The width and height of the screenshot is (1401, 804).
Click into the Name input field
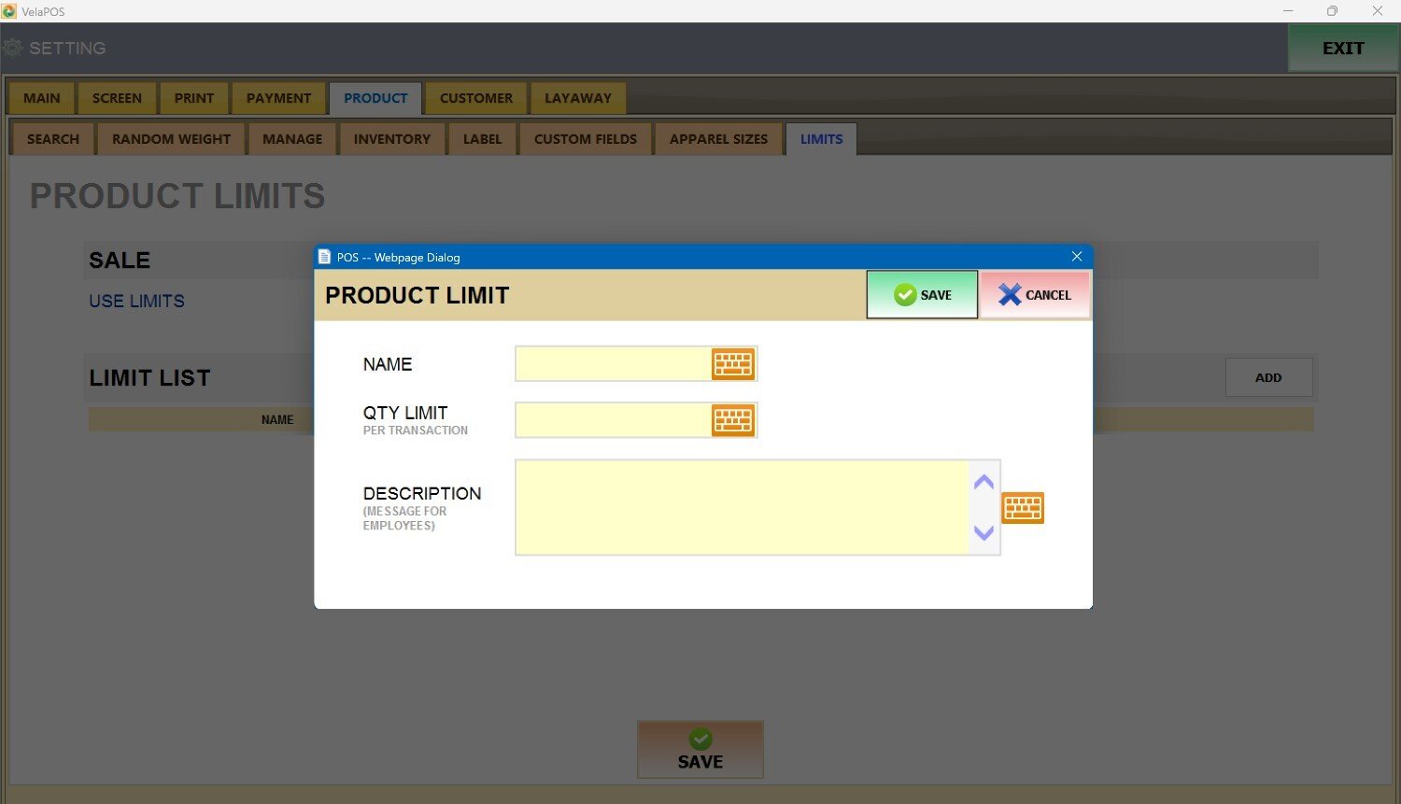(x=613, y=364)
